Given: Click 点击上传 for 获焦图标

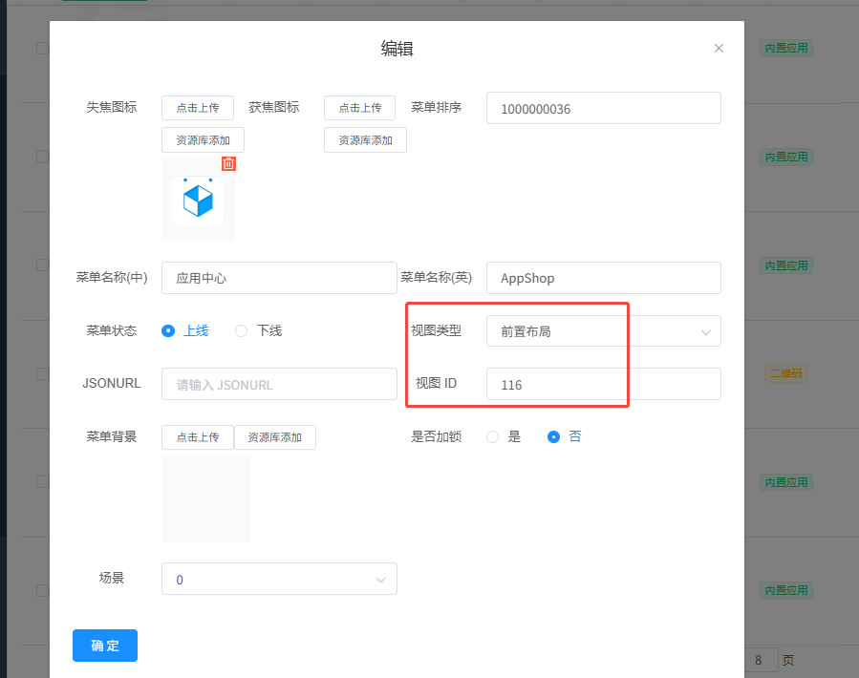Looking at the screenshot, I should 360,108.
